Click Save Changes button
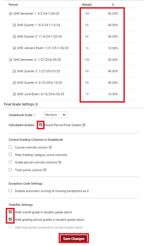 [74, 239]
